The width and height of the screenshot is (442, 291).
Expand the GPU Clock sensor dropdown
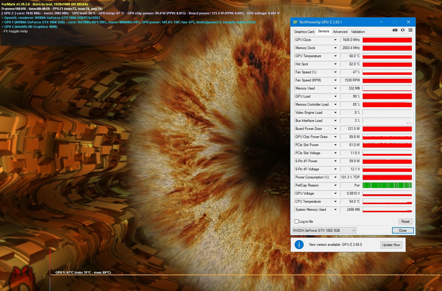pyautogui.click(x=335, y=40)
